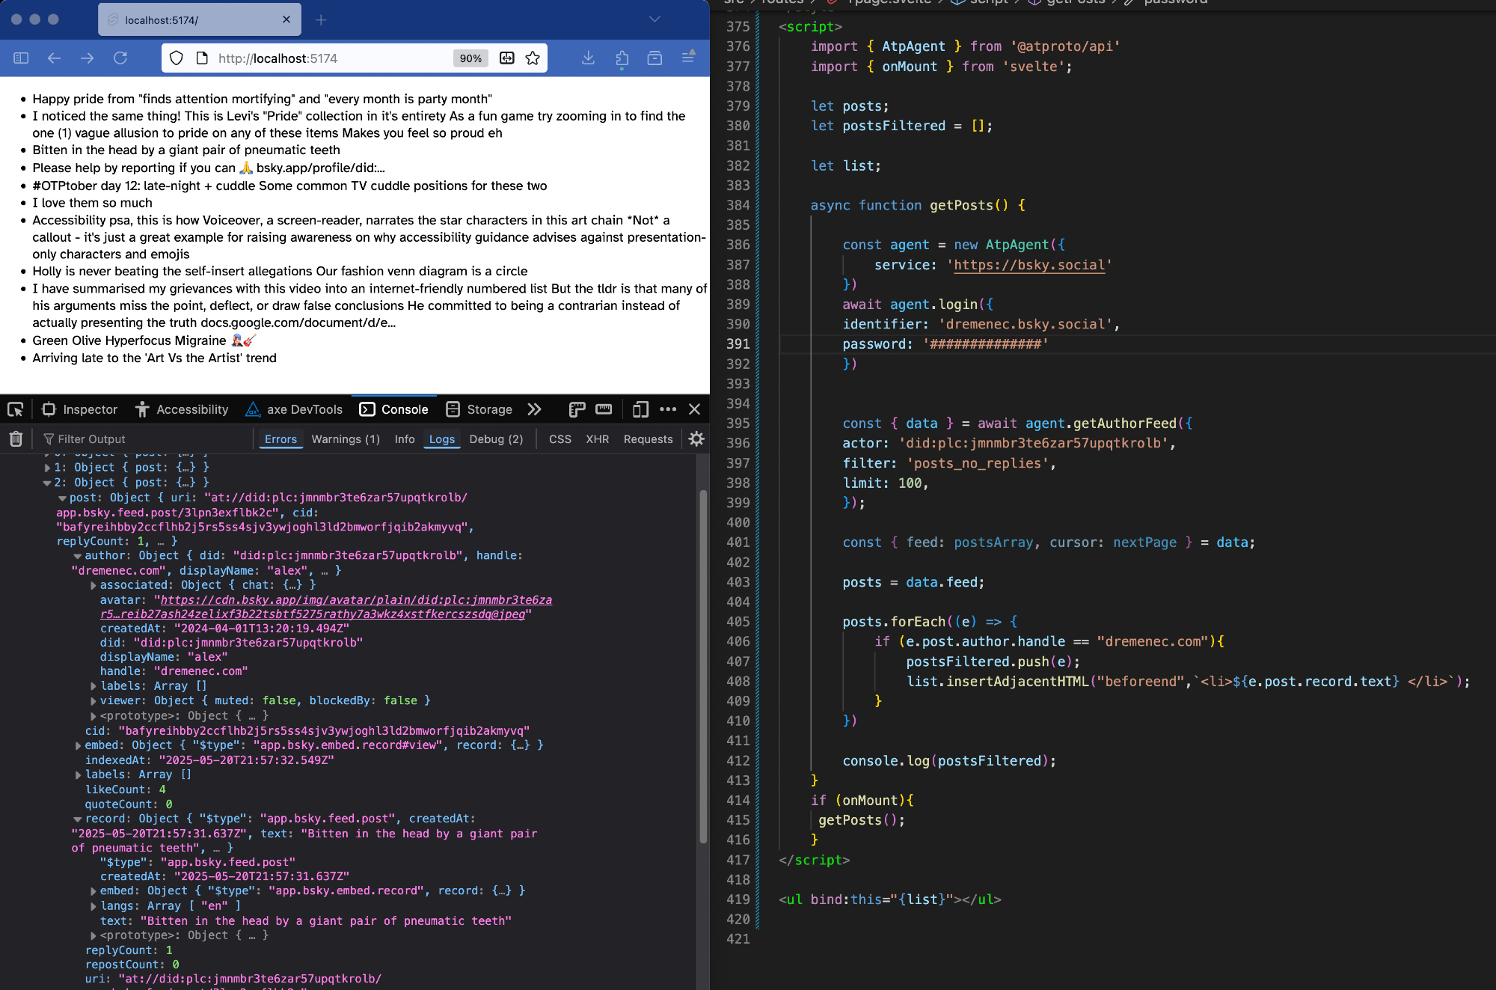Clear console output with the trash icon

coord(16,439)
